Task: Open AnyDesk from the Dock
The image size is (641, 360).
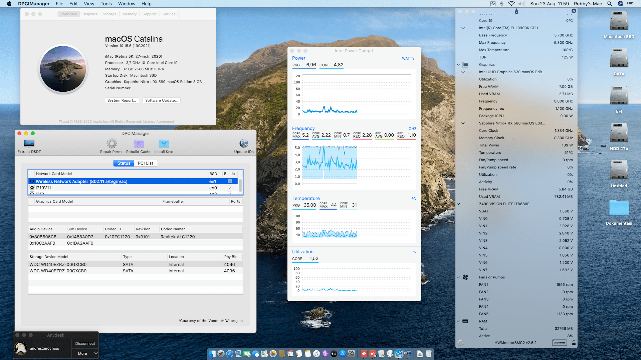Action: pos(364,353)
